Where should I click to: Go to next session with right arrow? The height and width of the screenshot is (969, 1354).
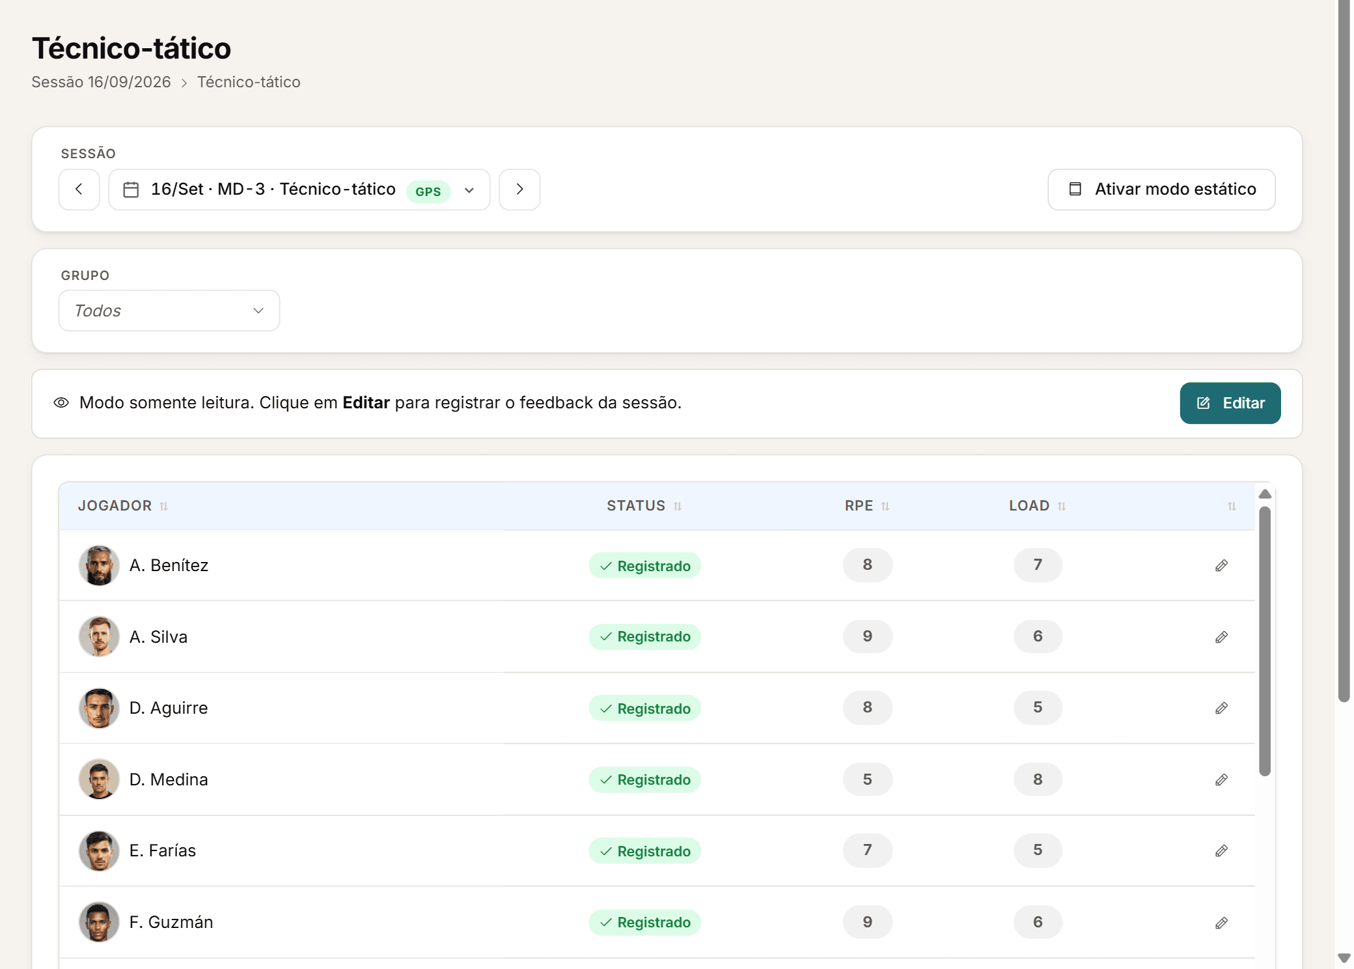coord(519,190)
